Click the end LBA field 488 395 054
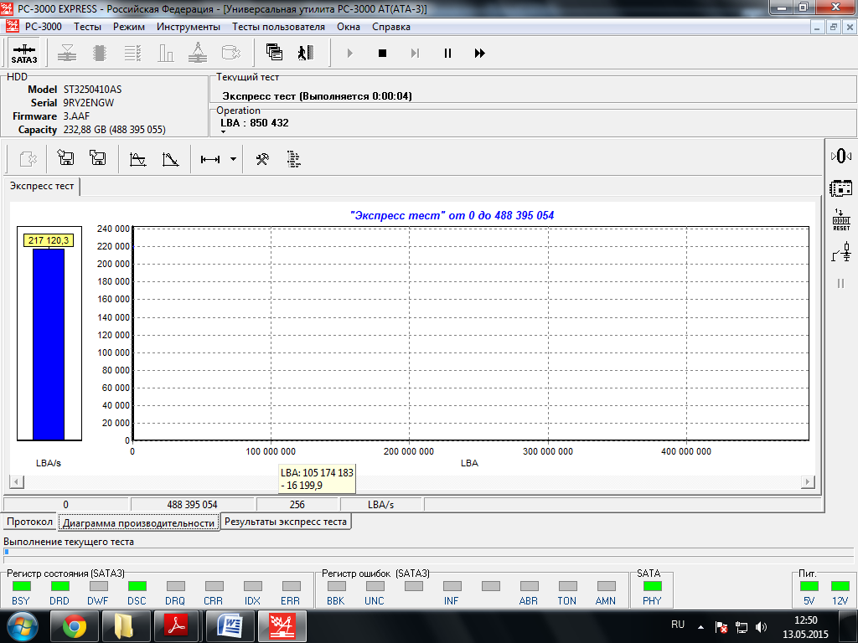 (x=192, y=505)
